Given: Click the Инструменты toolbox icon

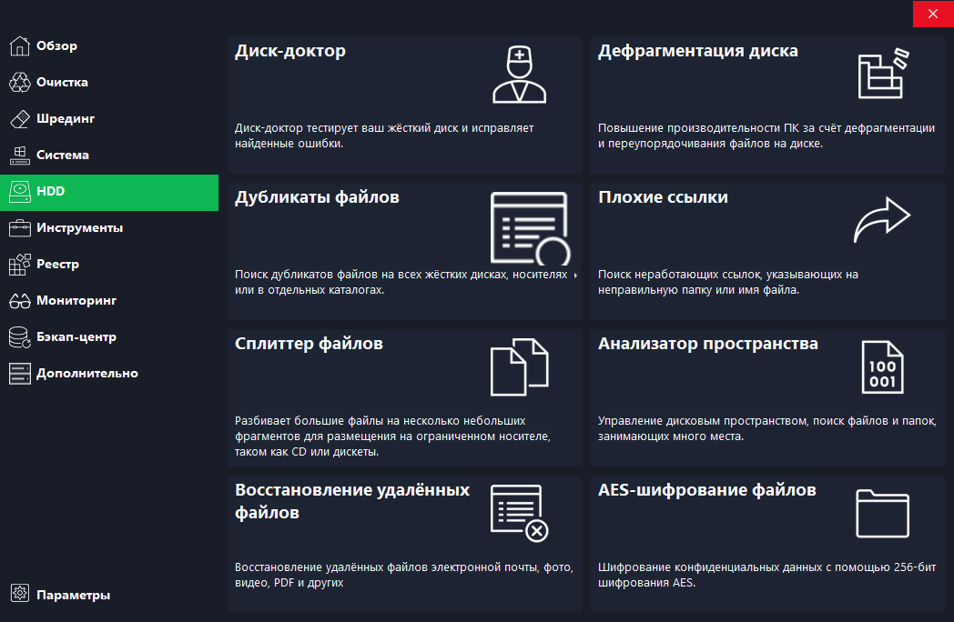Looking at the screenshot, I should click(x=19, y=228).
